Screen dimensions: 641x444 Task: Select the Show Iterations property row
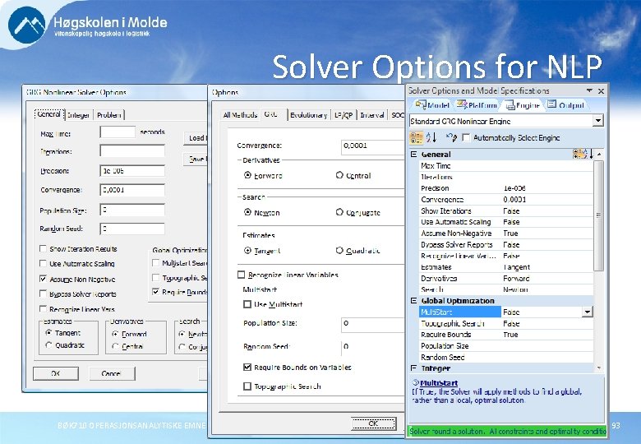coord(506,210)
